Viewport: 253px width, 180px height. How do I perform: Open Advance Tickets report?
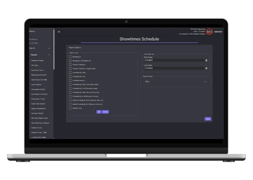tap(37, 60)
